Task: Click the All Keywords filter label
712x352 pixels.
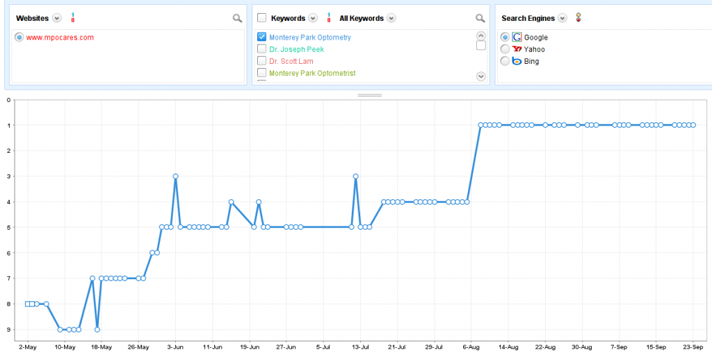Action: pyautogui.click(x=362, y=19)
